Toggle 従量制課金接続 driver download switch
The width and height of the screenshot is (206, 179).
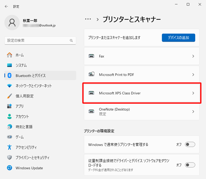[190, 165]
